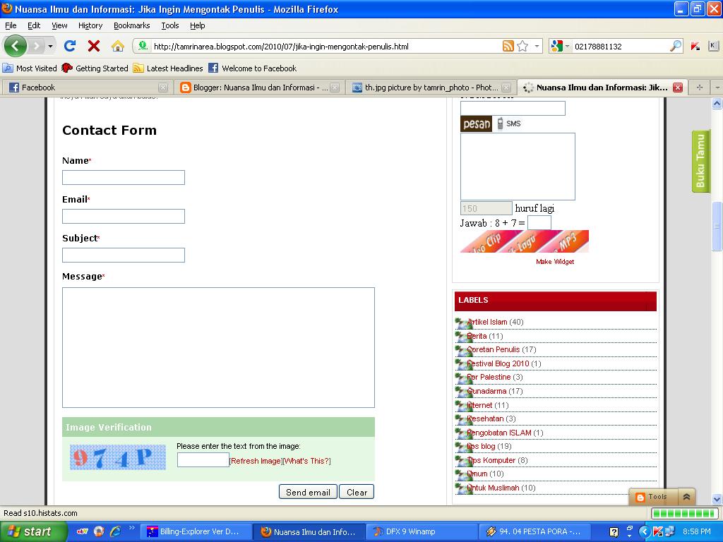Bookmark this page with the star icon
The width and height of the screenshot is (723, 542).
point(522,46)
